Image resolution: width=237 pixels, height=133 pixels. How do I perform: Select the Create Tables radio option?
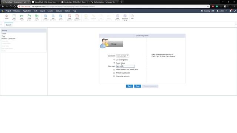[x=114, y=63]
